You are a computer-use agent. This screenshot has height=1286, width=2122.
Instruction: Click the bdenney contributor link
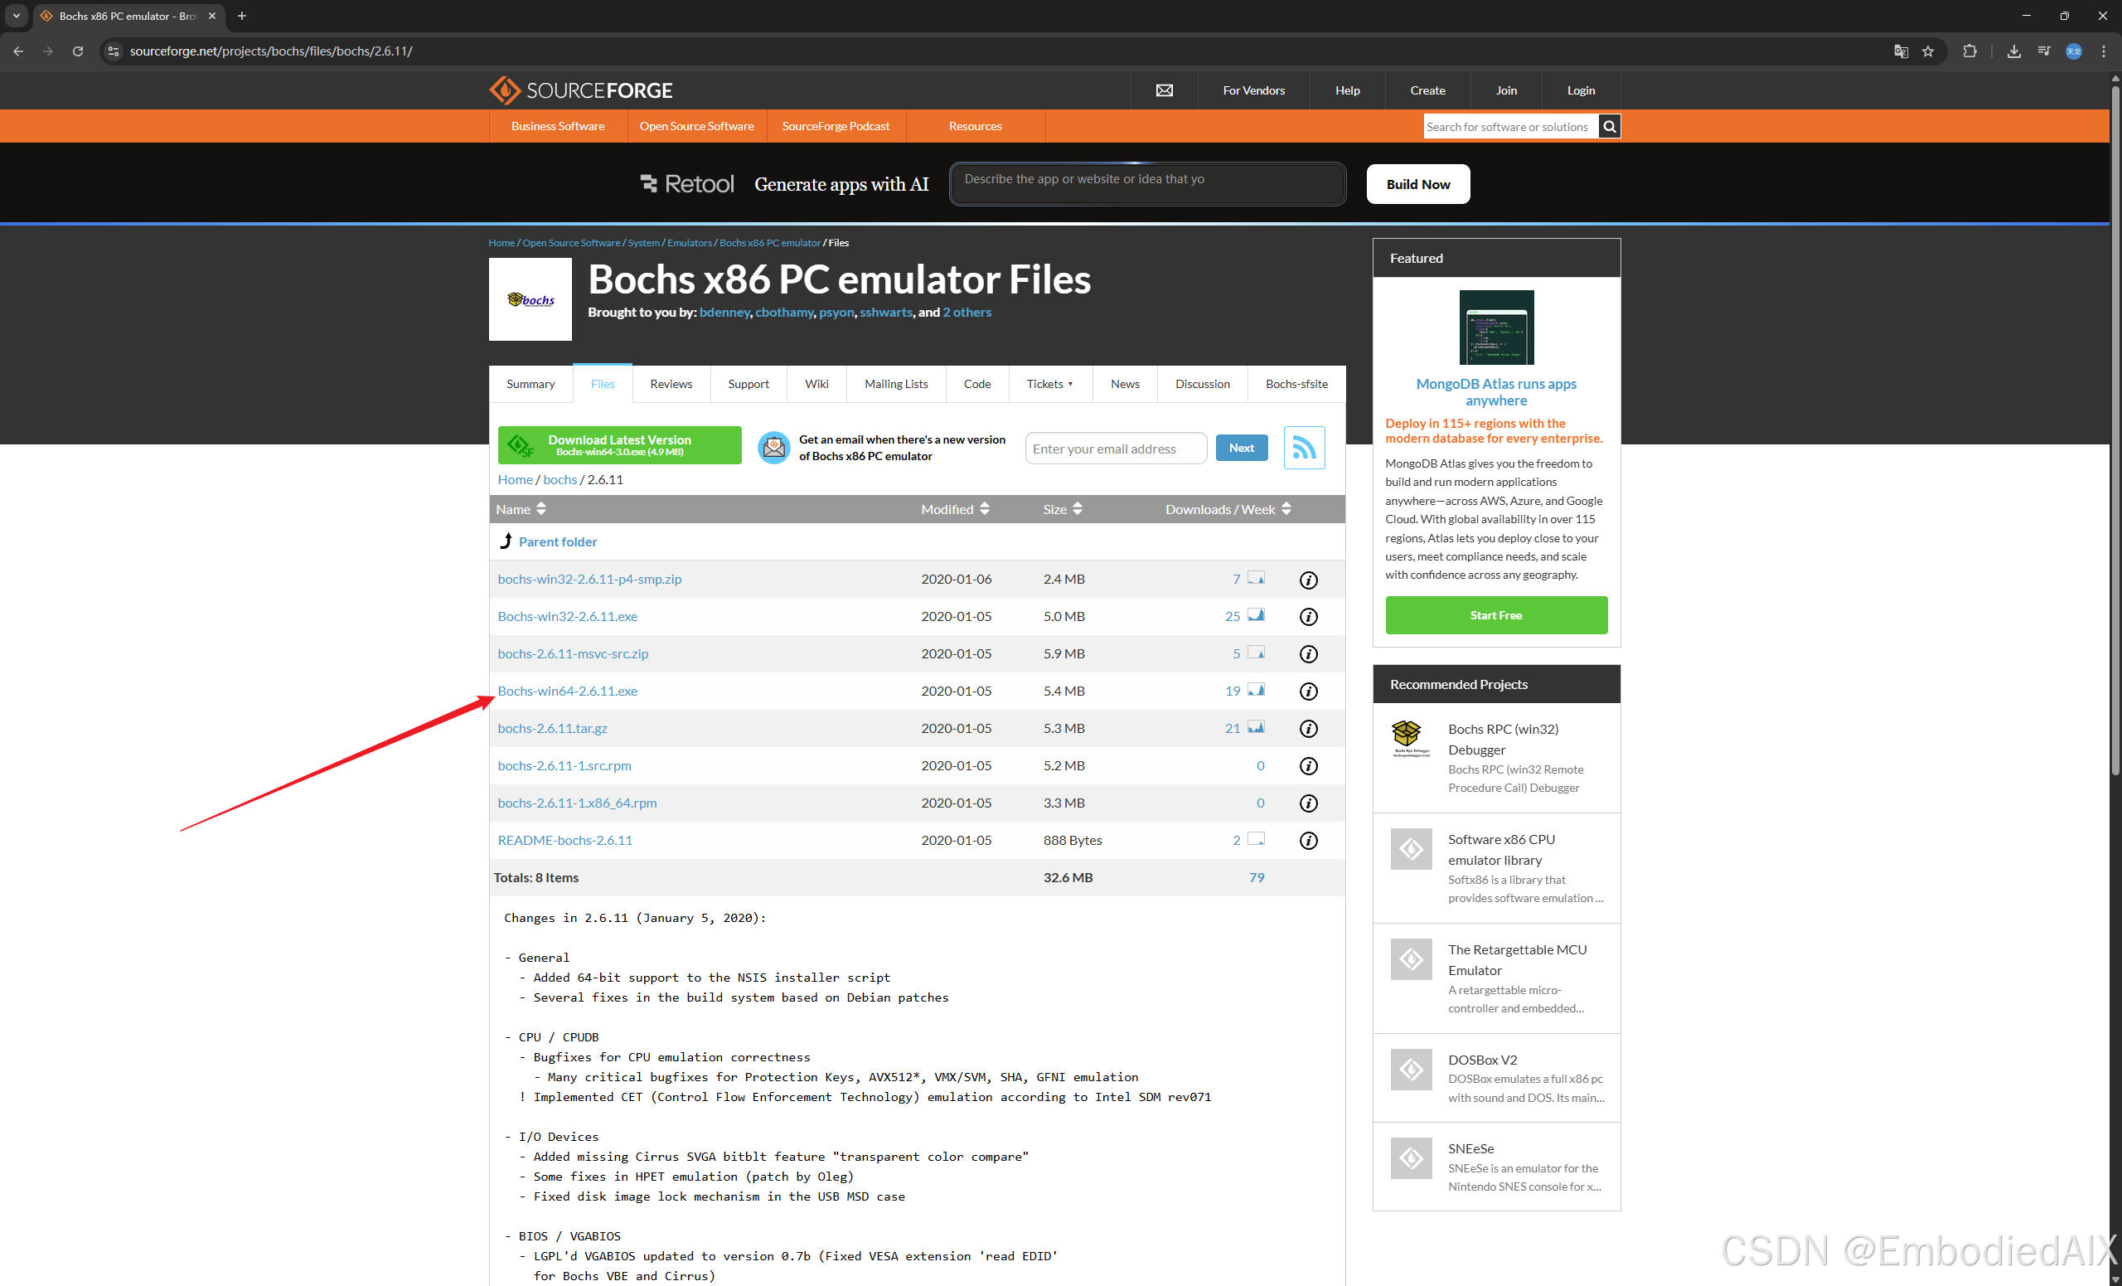(724, 312)
